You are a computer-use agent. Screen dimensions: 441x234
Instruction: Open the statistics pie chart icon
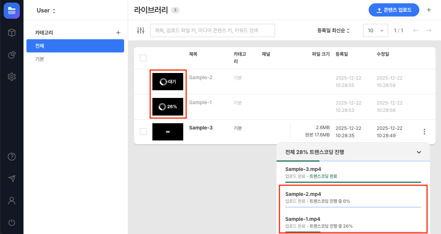click(x=11, y=55)
